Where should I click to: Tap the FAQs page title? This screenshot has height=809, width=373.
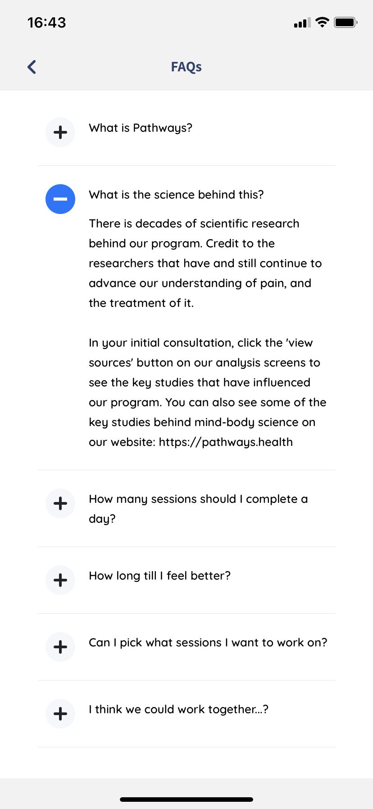pyautogui.click(x=186, y=67)
